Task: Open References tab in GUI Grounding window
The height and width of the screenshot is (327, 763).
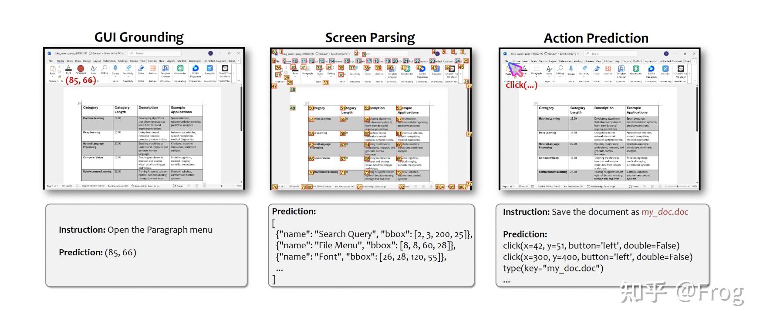Action: [x=109, y=61]
